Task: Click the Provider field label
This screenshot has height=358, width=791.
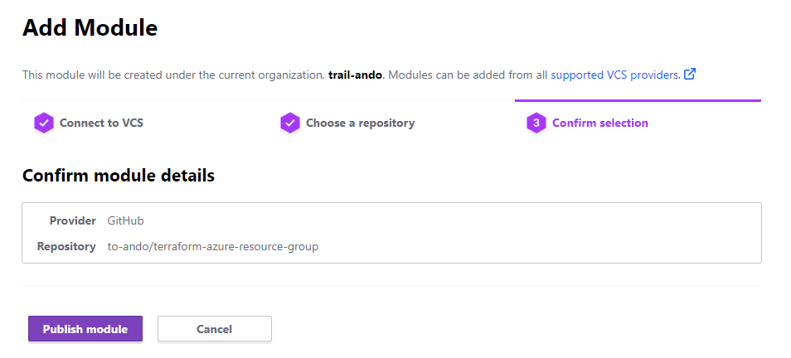Action: click(73, 220)
